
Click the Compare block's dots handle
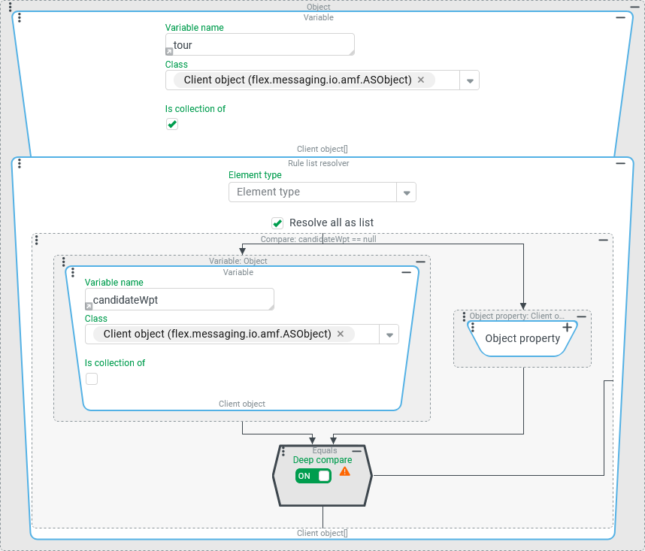point(37,240)
